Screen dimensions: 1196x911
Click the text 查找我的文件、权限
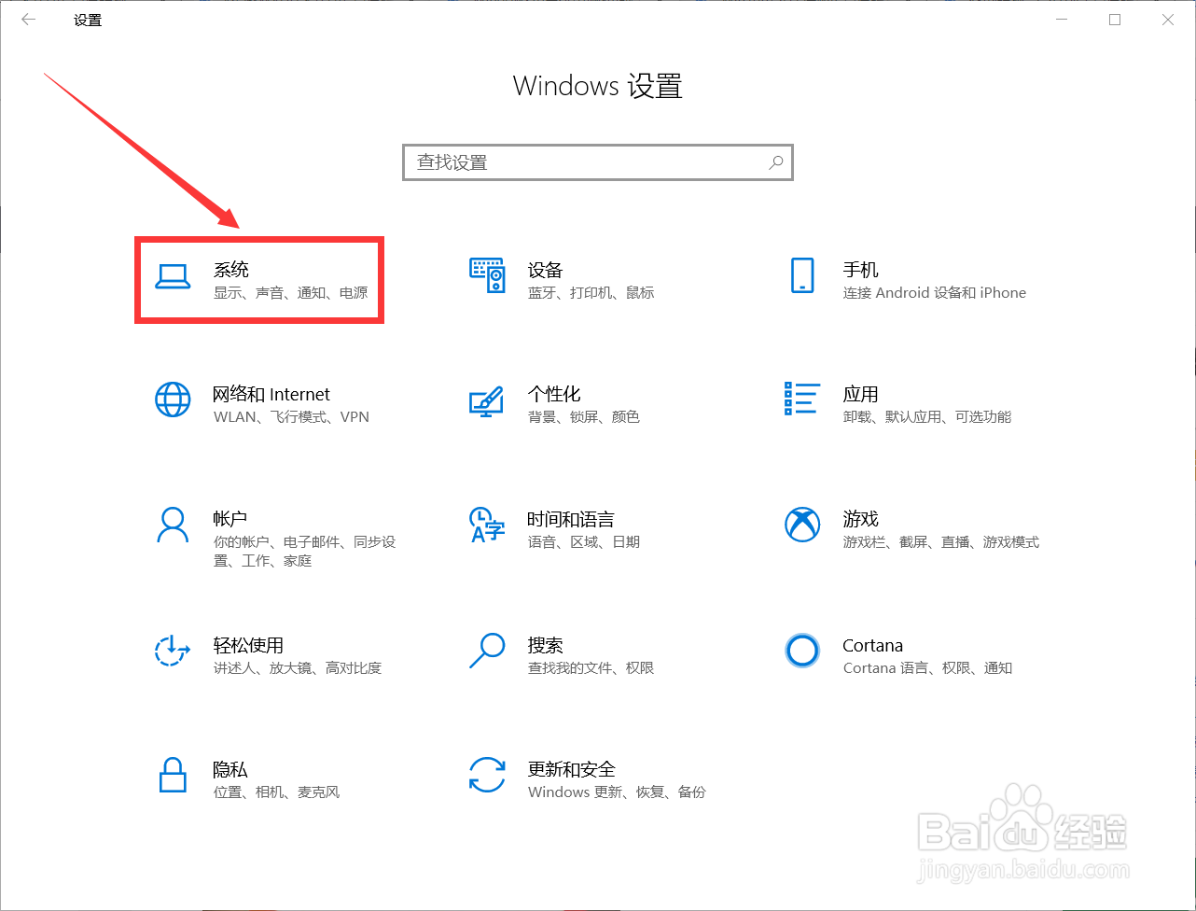tap(591, 667)
